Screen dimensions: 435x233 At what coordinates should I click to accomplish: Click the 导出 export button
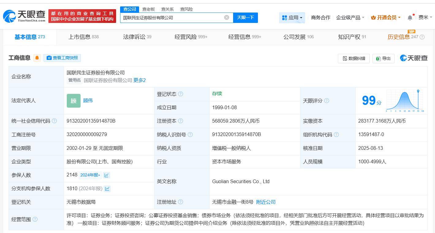383,58
